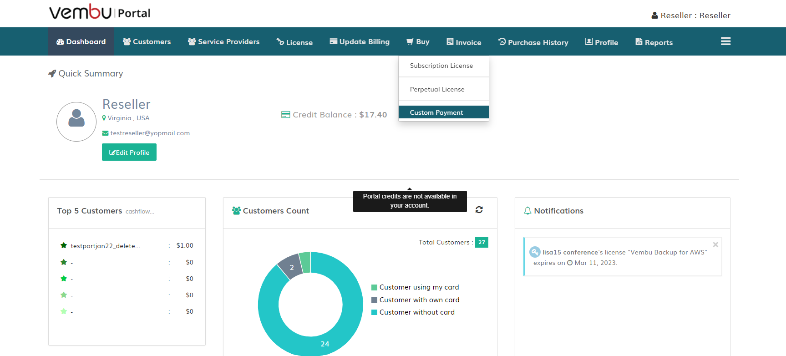Go to Service Providers
Image resolution: width=786 pixels, height=356 pixels.
[x=223, y=41]
